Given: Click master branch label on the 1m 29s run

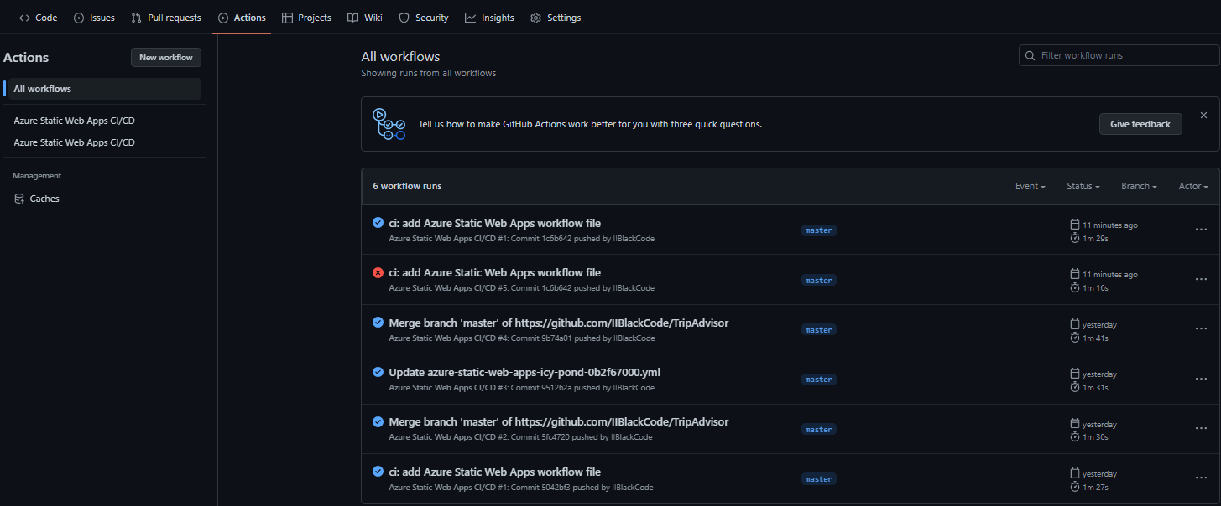Looking at the screenshot, I should pyautogui.click(x=819, y=230).
